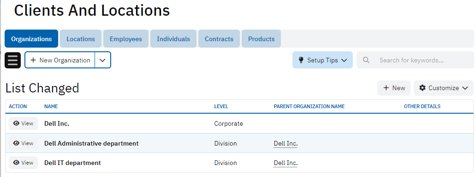Open the Contracts tab
The image size is (476, 177).
219,39
